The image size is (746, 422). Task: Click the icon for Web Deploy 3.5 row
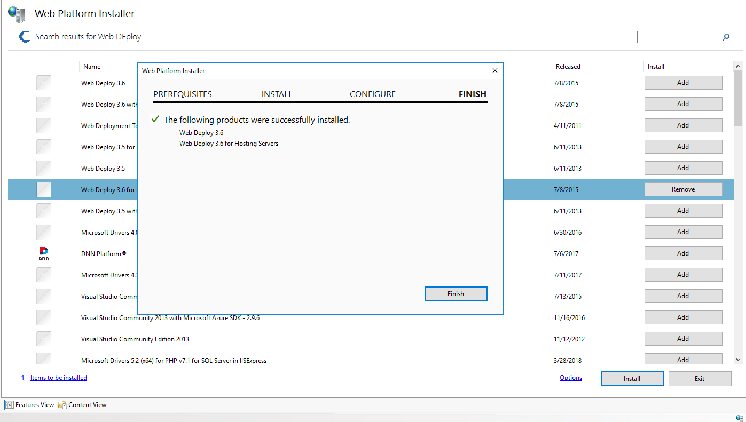point(44,168)
